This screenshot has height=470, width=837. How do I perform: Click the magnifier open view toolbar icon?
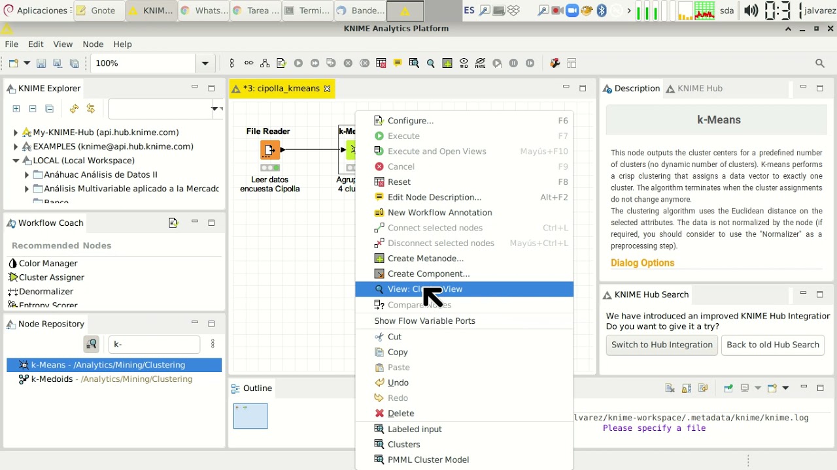pos(430,63)
